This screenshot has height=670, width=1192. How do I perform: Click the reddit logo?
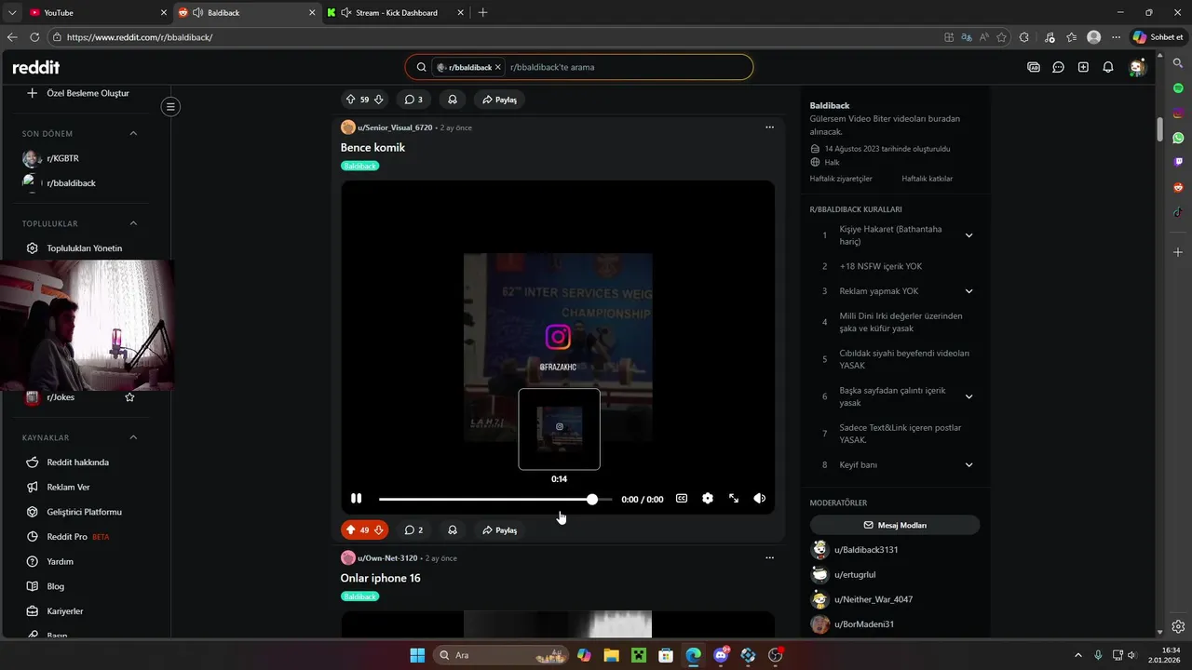pos(35,67)
